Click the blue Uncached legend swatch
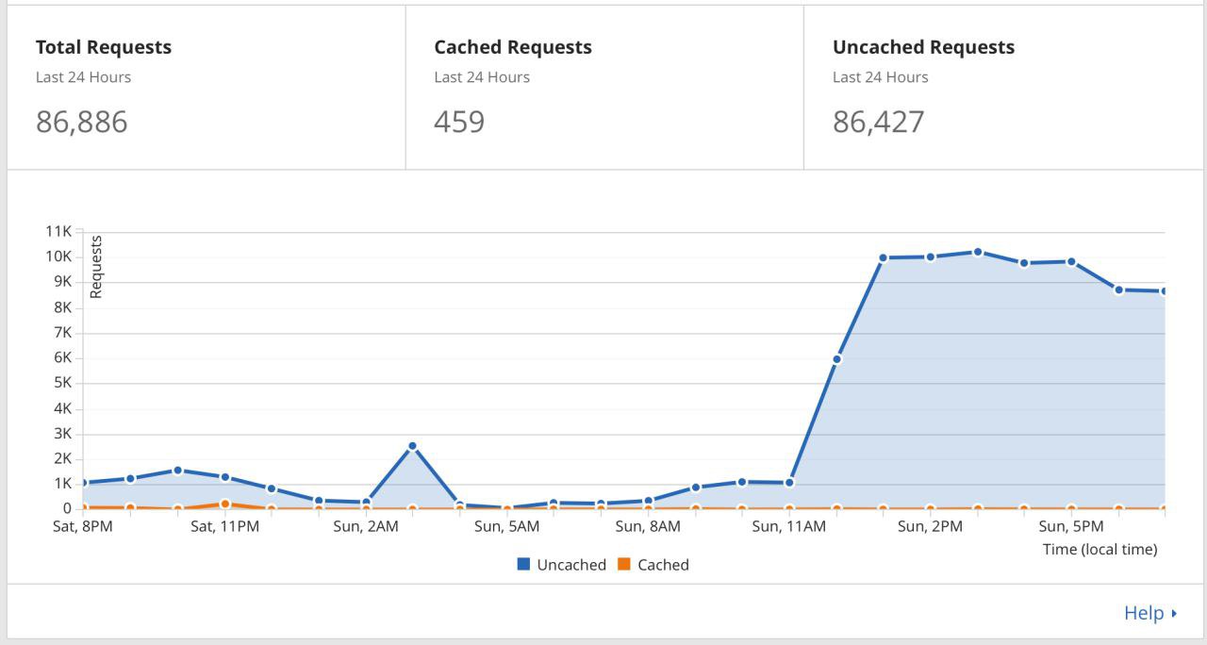Screen dimensions: 1207x645 tap(523, 565)
